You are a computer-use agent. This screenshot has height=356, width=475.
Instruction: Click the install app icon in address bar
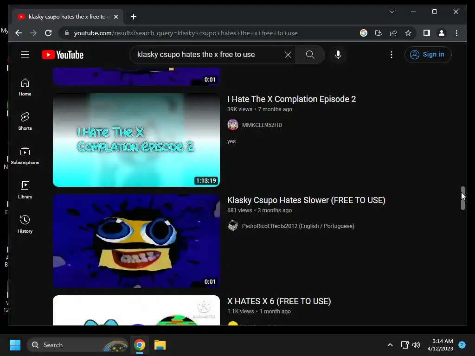[379, 33]
